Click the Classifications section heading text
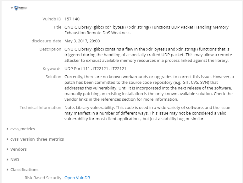The height and width of the screenshot is (183, 243). tap(25, 170)
